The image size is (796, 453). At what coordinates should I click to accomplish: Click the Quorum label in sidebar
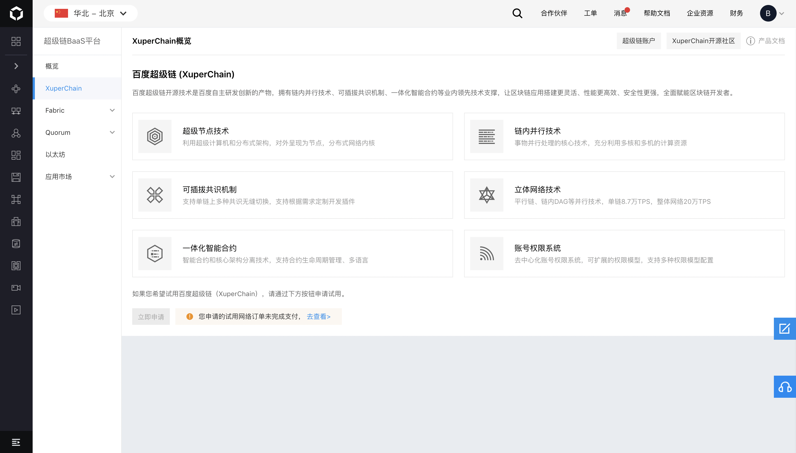click(x=58, y=133)
